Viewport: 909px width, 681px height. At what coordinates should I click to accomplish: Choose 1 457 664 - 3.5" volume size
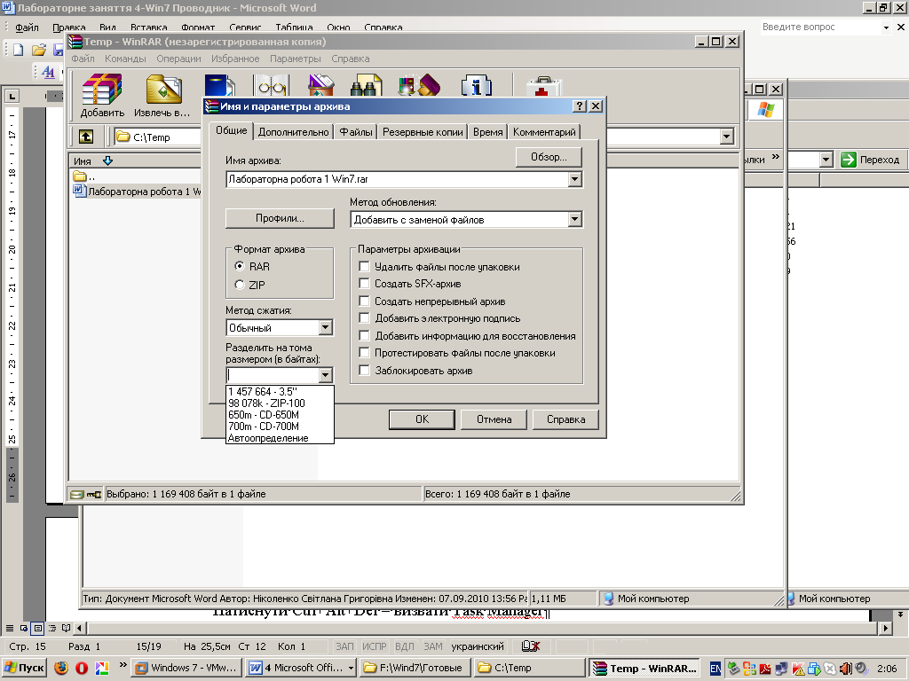pyautogui.click(x=280, y=391)
